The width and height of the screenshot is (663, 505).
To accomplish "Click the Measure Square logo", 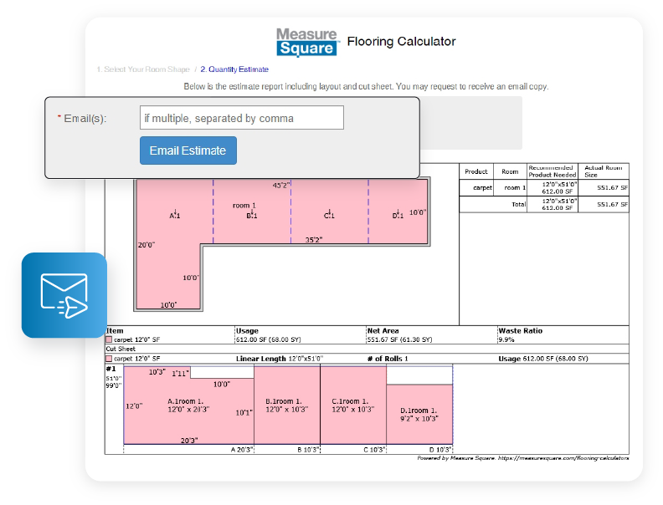I will pyautogui.click(x=306, y=42).
